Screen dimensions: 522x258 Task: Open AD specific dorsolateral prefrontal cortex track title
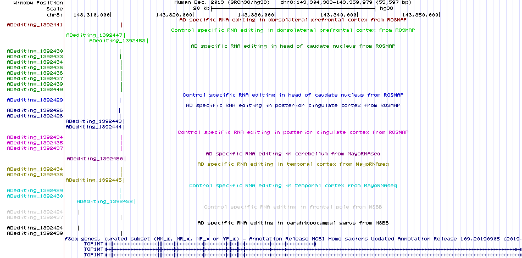coord(293,20)
